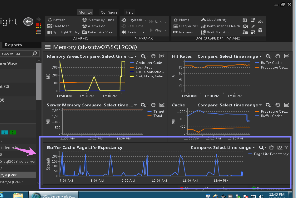Screen dimensions: 296x198
Task: Click the zoom magnifier in Server Memory panel
Action: click(x=143, y=105)
